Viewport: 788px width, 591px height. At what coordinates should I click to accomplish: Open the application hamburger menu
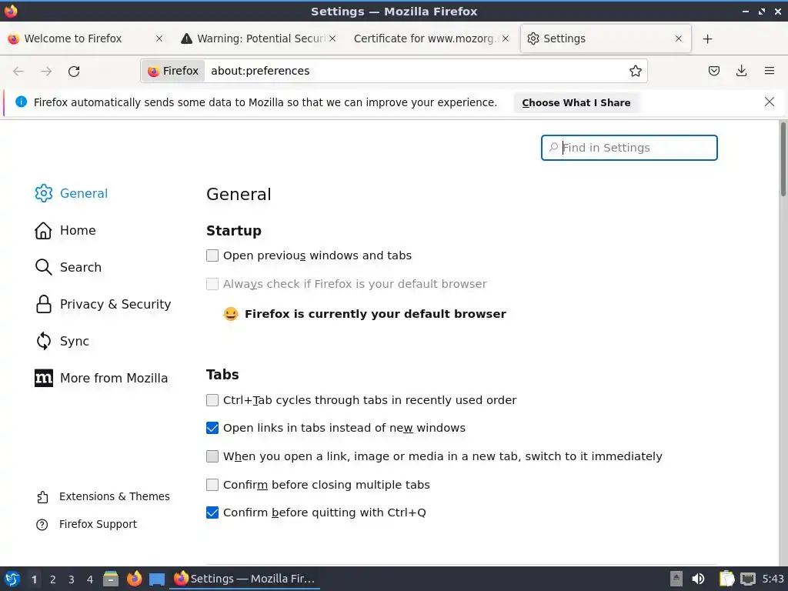tap(769, 71)
